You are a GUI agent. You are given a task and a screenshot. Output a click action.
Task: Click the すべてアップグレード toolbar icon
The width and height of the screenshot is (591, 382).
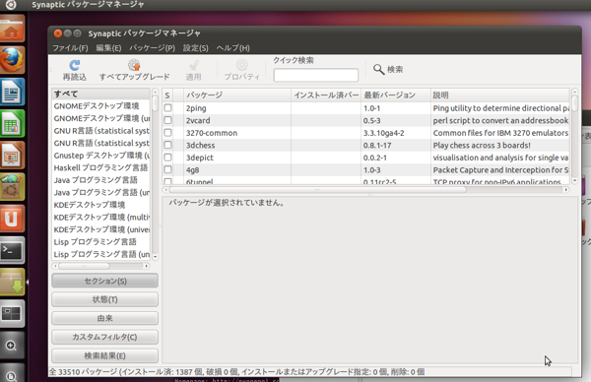tap(134, 65)
